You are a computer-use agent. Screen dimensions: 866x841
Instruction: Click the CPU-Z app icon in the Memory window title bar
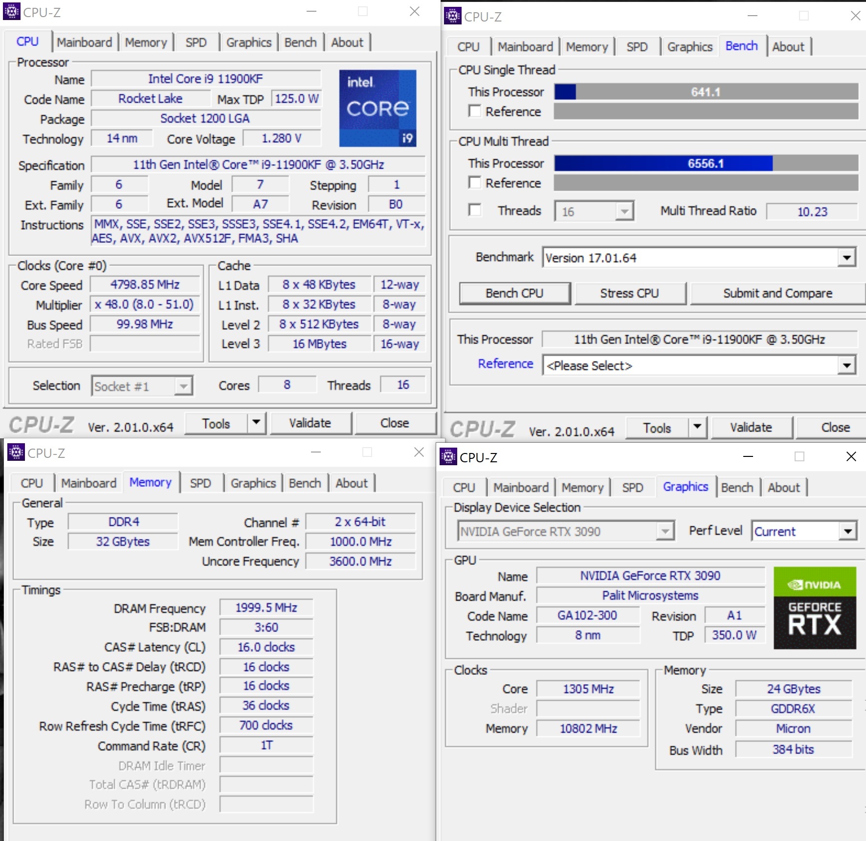coord(16,453)
